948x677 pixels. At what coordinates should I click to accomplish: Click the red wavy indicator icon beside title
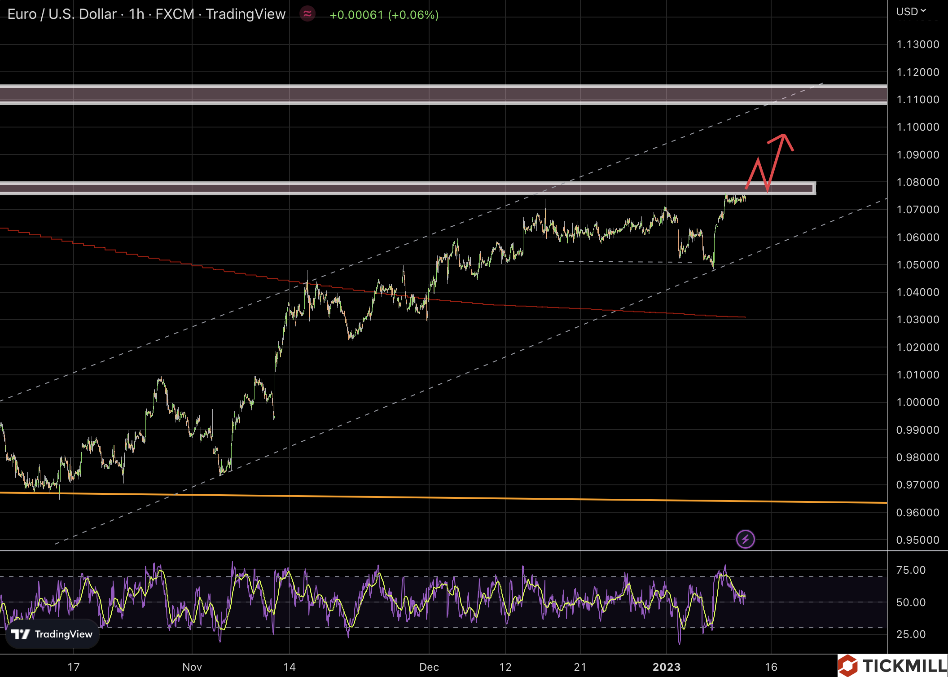point(307,14)
